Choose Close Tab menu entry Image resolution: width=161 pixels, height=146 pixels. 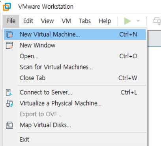pos(75,78)
